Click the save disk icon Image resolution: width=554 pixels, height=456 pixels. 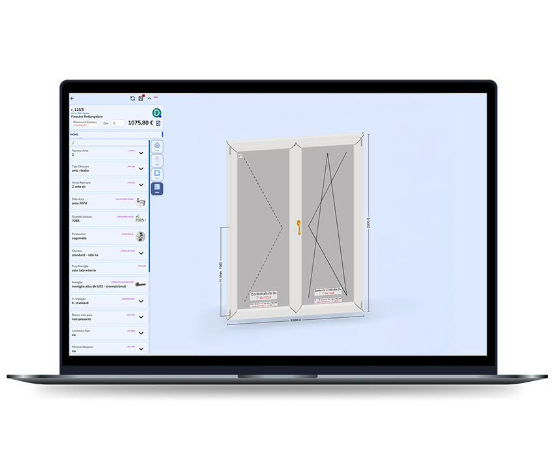141,98
